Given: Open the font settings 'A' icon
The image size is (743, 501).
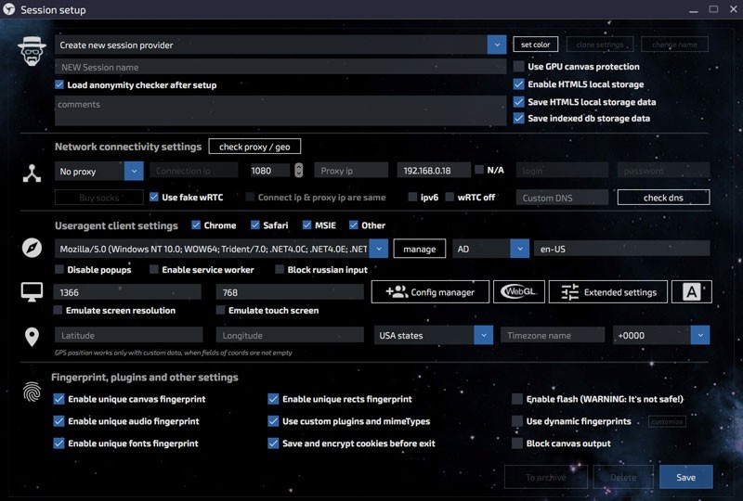Looking at the screenshot, I should pos(691,292).
